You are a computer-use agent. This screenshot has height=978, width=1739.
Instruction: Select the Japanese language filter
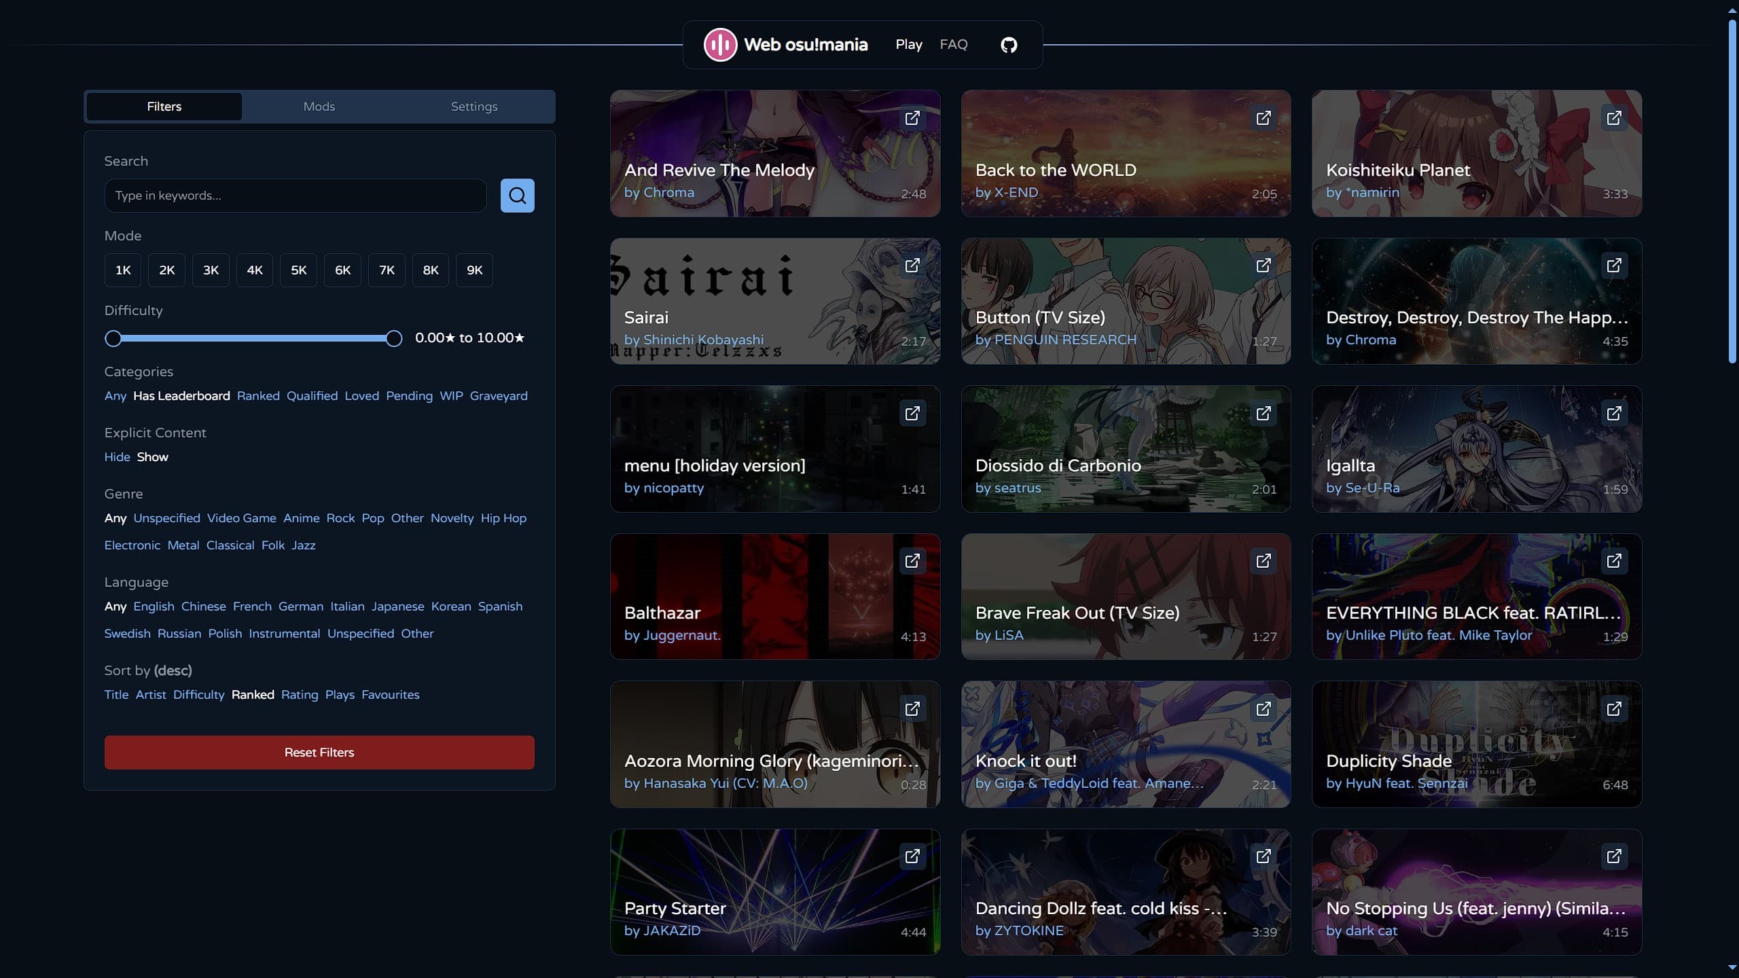[x=398, y=606]
